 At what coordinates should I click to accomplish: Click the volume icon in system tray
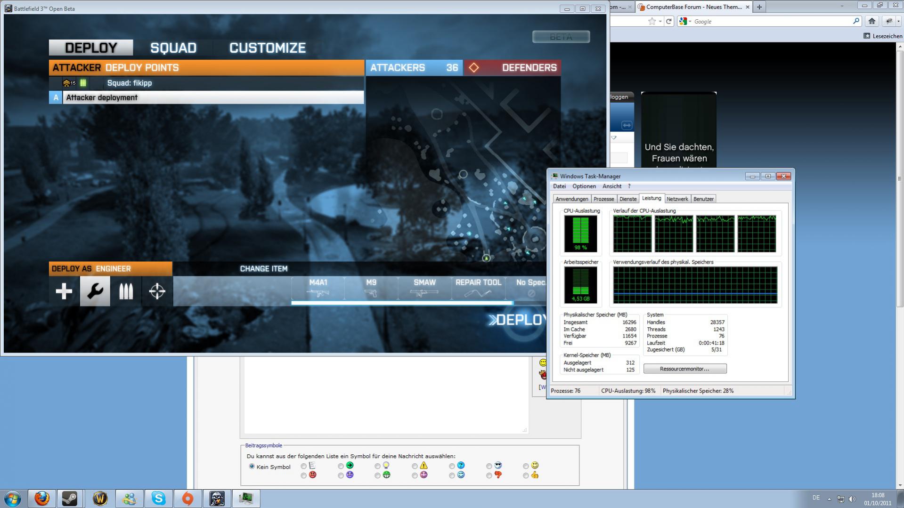click(x=852, y=499)
